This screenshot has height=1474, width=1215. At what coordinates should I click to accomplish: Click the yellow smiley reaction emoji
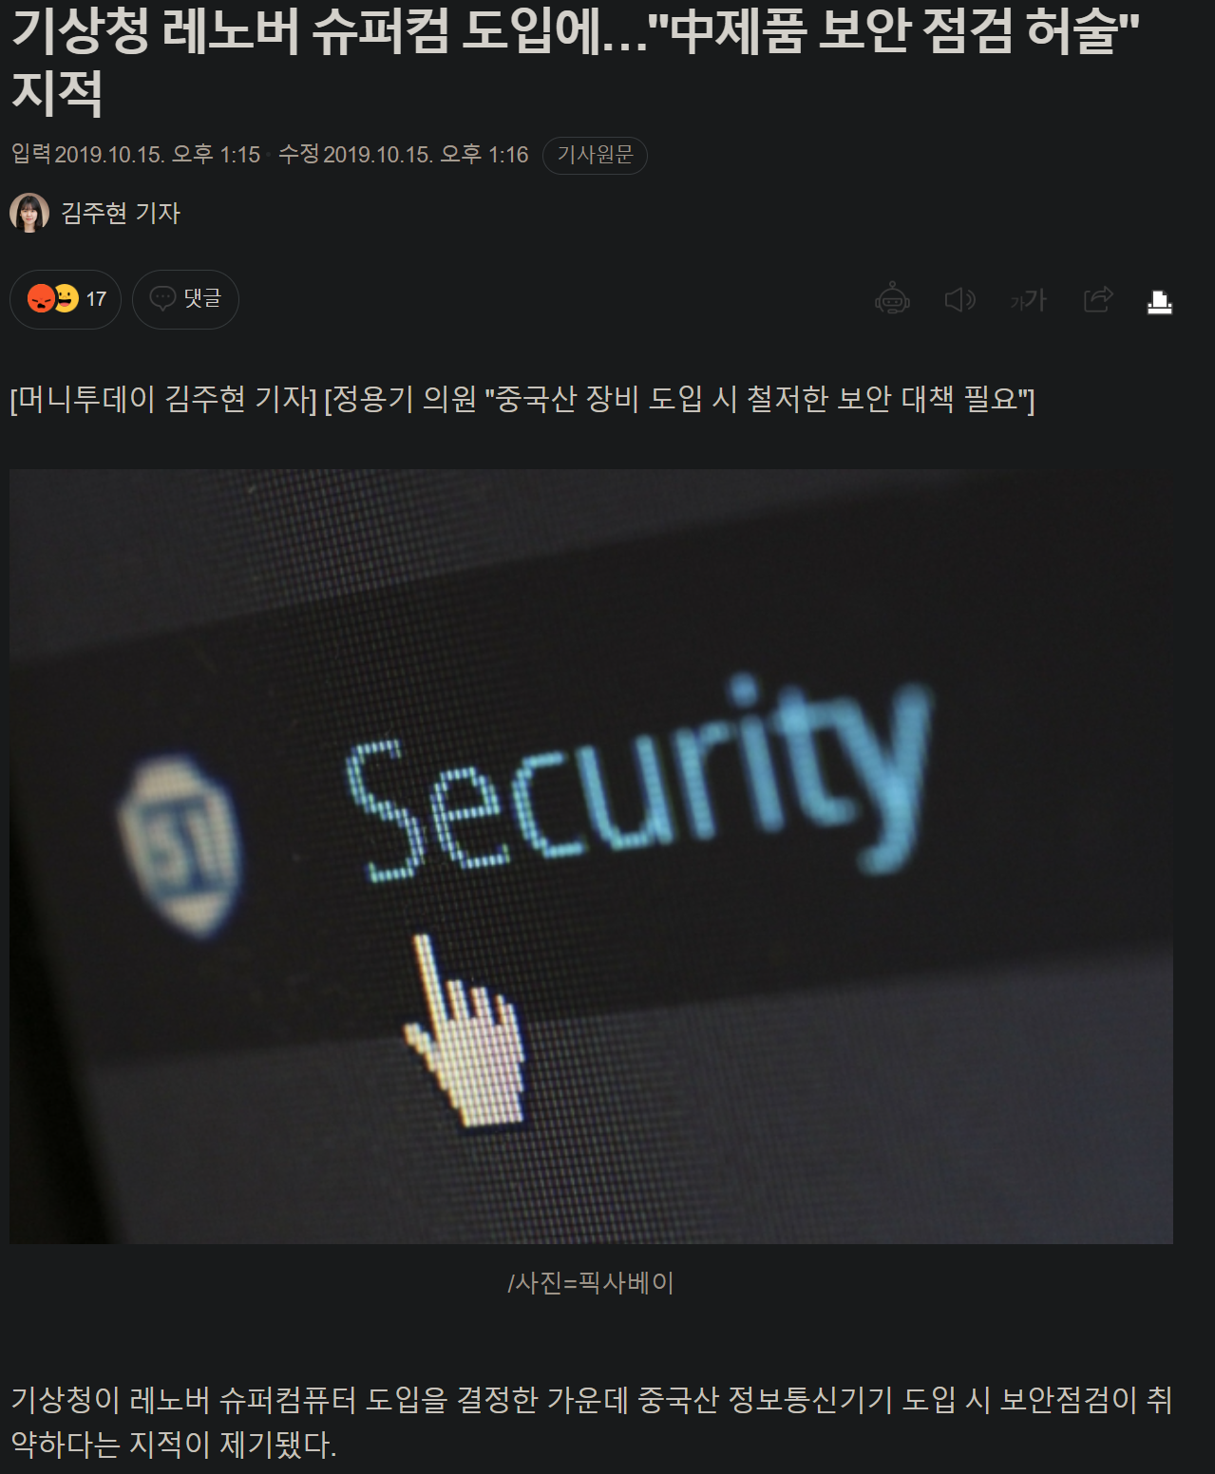(66, 298)
